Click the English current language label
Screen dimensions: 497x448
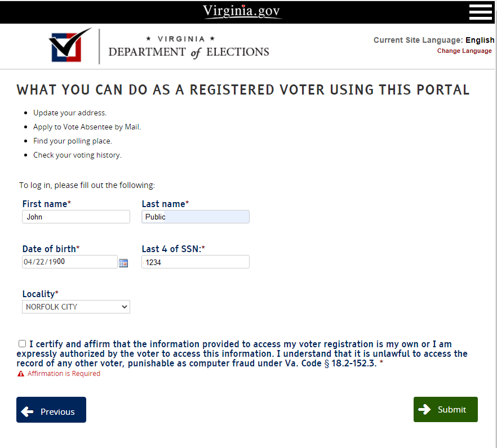tap(480, 40)
